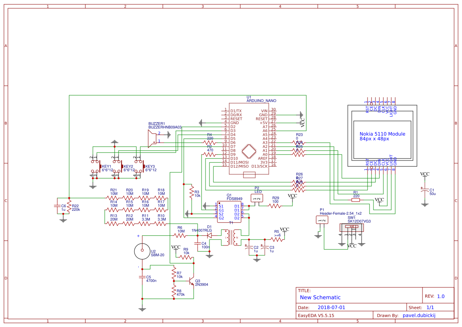Click the pavel.dubickij drawn-by link
This screenshot has height=327, width=462.
pos(420,315)
